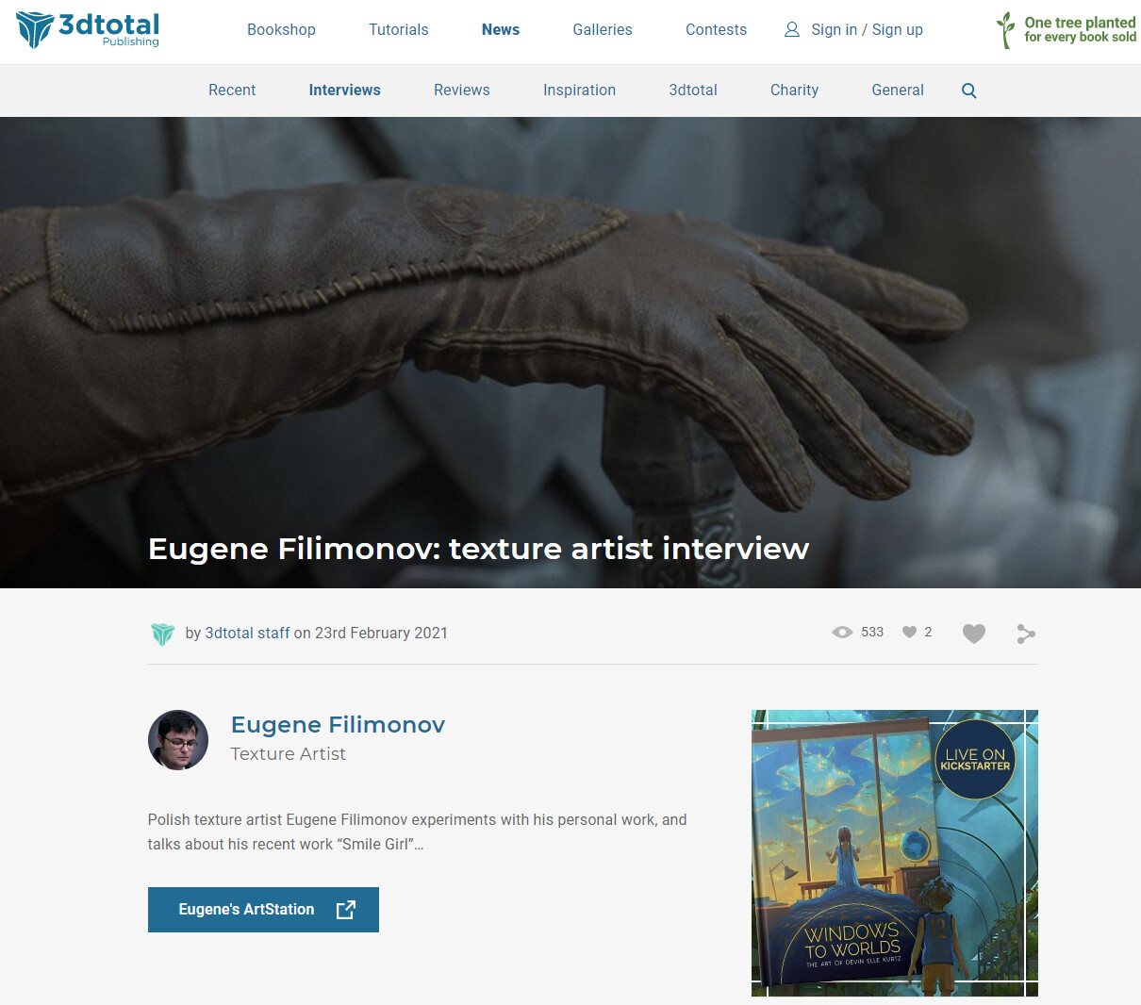The image size is (1141, 1005).
Task: Go to the Tutorials section
Action: click(398, 30)
